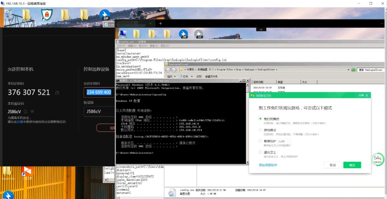Edit the local verification code J586cV
Screen dimensions: 387x199
tap(25, 111)
